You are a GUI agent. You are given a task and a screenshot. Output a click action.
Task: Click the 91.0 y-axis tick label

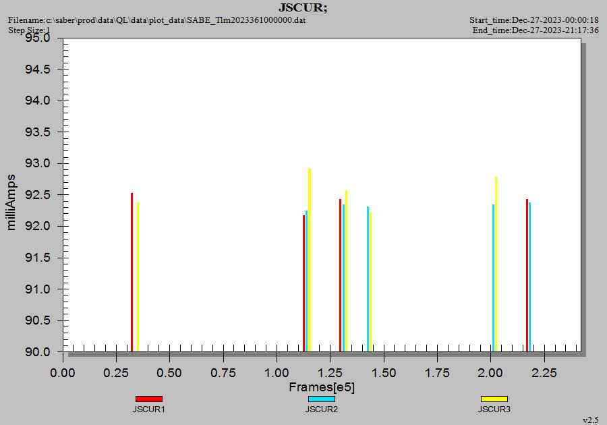38,289
